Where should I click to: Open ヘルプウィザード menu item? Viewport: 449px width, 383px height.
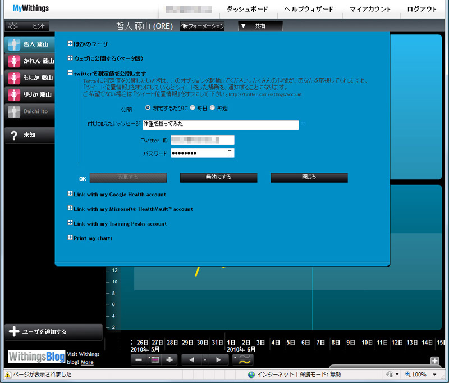click(x=309, y=9)
